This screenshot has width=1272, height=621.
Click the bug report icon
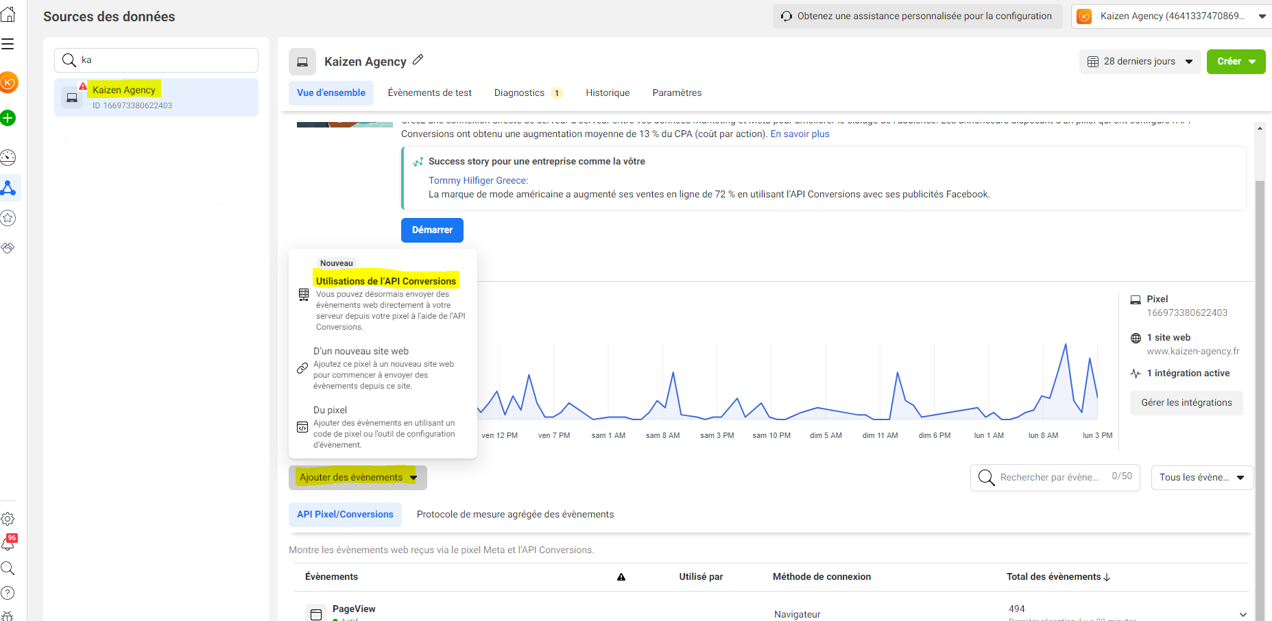(x=8, y=616)
